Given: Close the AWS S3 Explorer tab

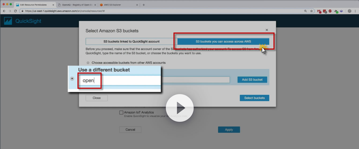Looking at the screenshot, I should click(137, 5).
